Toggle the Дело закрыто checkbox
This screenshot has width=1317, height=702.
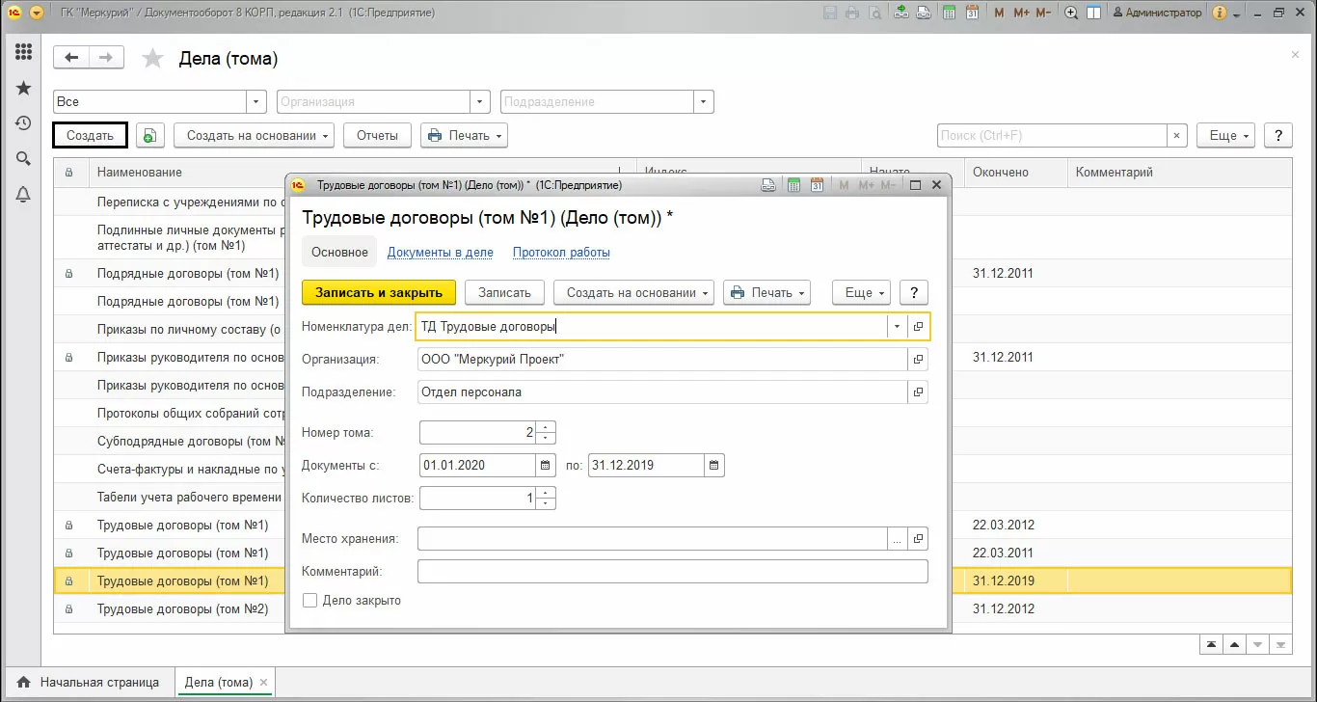(x=310, y=601)
